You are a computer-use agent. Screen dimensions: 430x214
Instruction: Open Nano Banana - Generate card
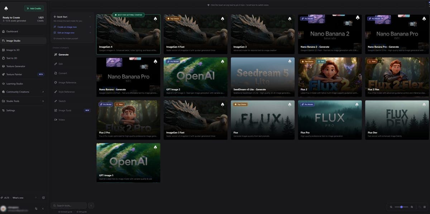click(x=128, y=77)
